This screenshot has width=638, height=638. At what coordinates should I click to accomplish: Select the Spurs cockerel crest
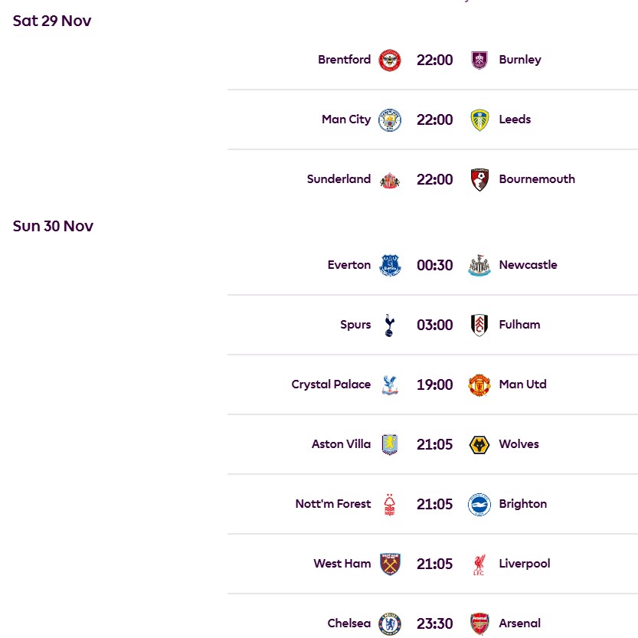[x=390, y=324]
